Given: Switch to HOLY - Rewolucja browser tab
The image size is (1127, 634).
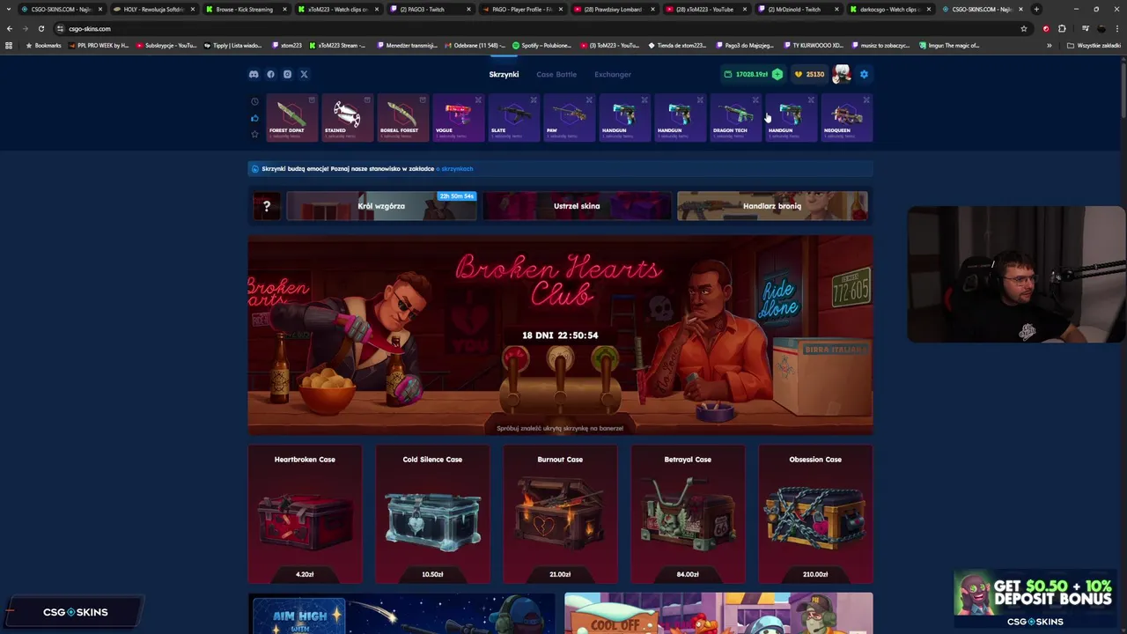Looking at the screenshot, I should point(153,9).
